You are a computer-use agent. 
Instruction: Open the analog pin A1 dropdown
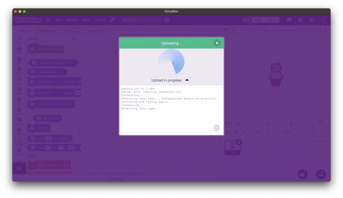[61, 72]
